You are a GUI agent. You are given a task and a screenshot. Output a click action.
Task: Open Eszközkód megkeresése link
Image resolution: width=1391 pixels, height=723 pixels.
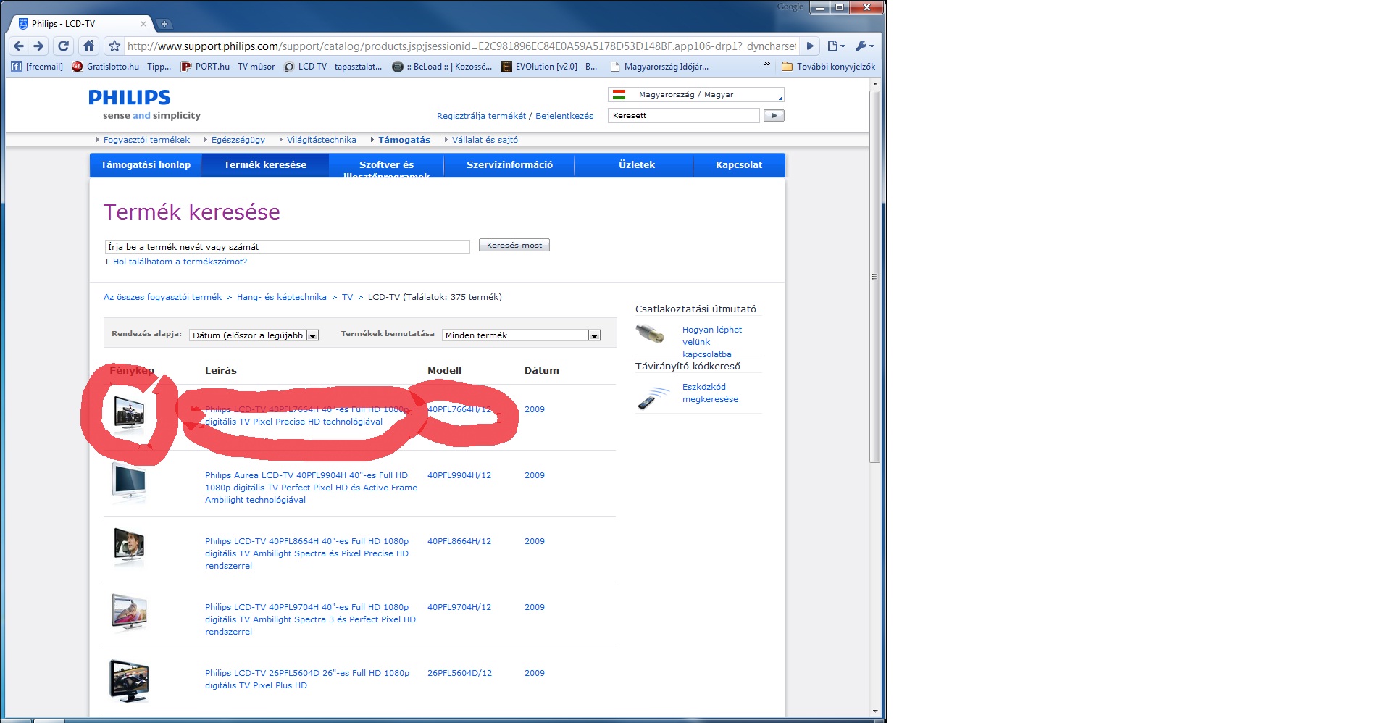(710, 393)
